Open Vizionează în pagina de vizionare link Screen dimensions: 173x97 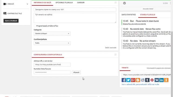pos(158,68)
